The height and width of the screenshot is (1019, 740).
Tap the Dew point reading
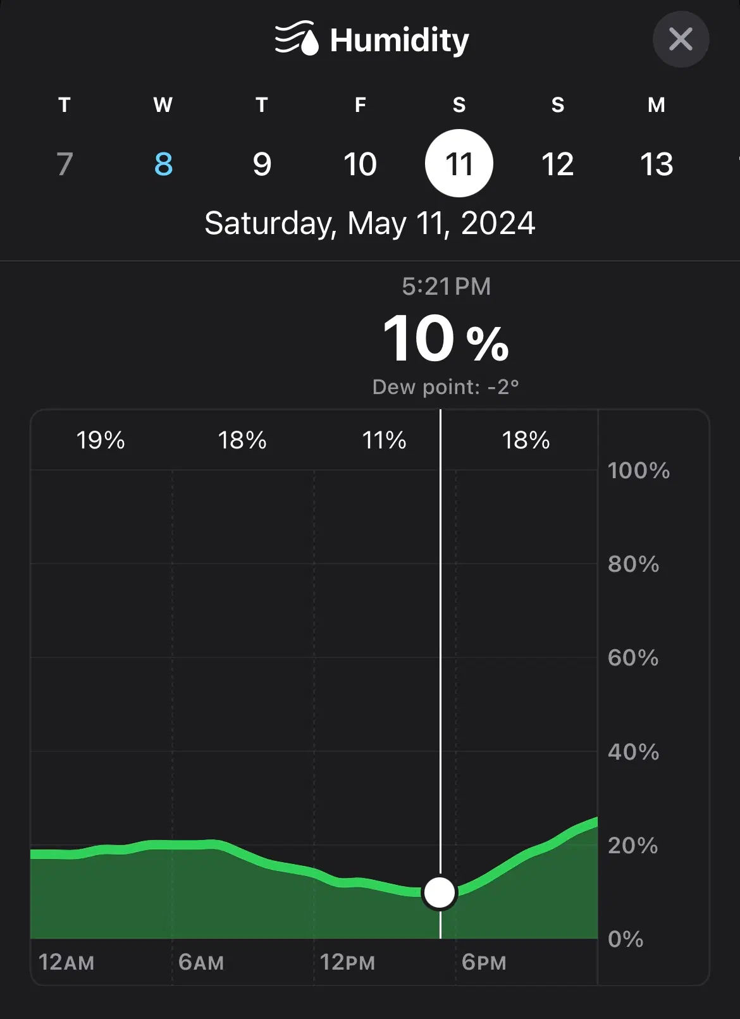pyautogui.click(x=446, y=387)
